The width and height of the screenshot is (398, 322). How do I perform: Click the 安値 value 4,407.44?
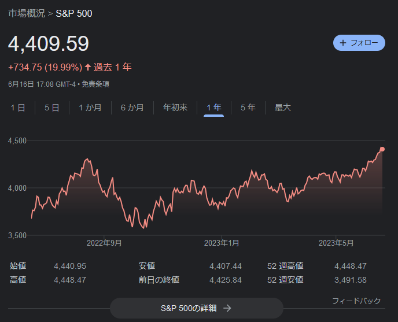(226, 266)
